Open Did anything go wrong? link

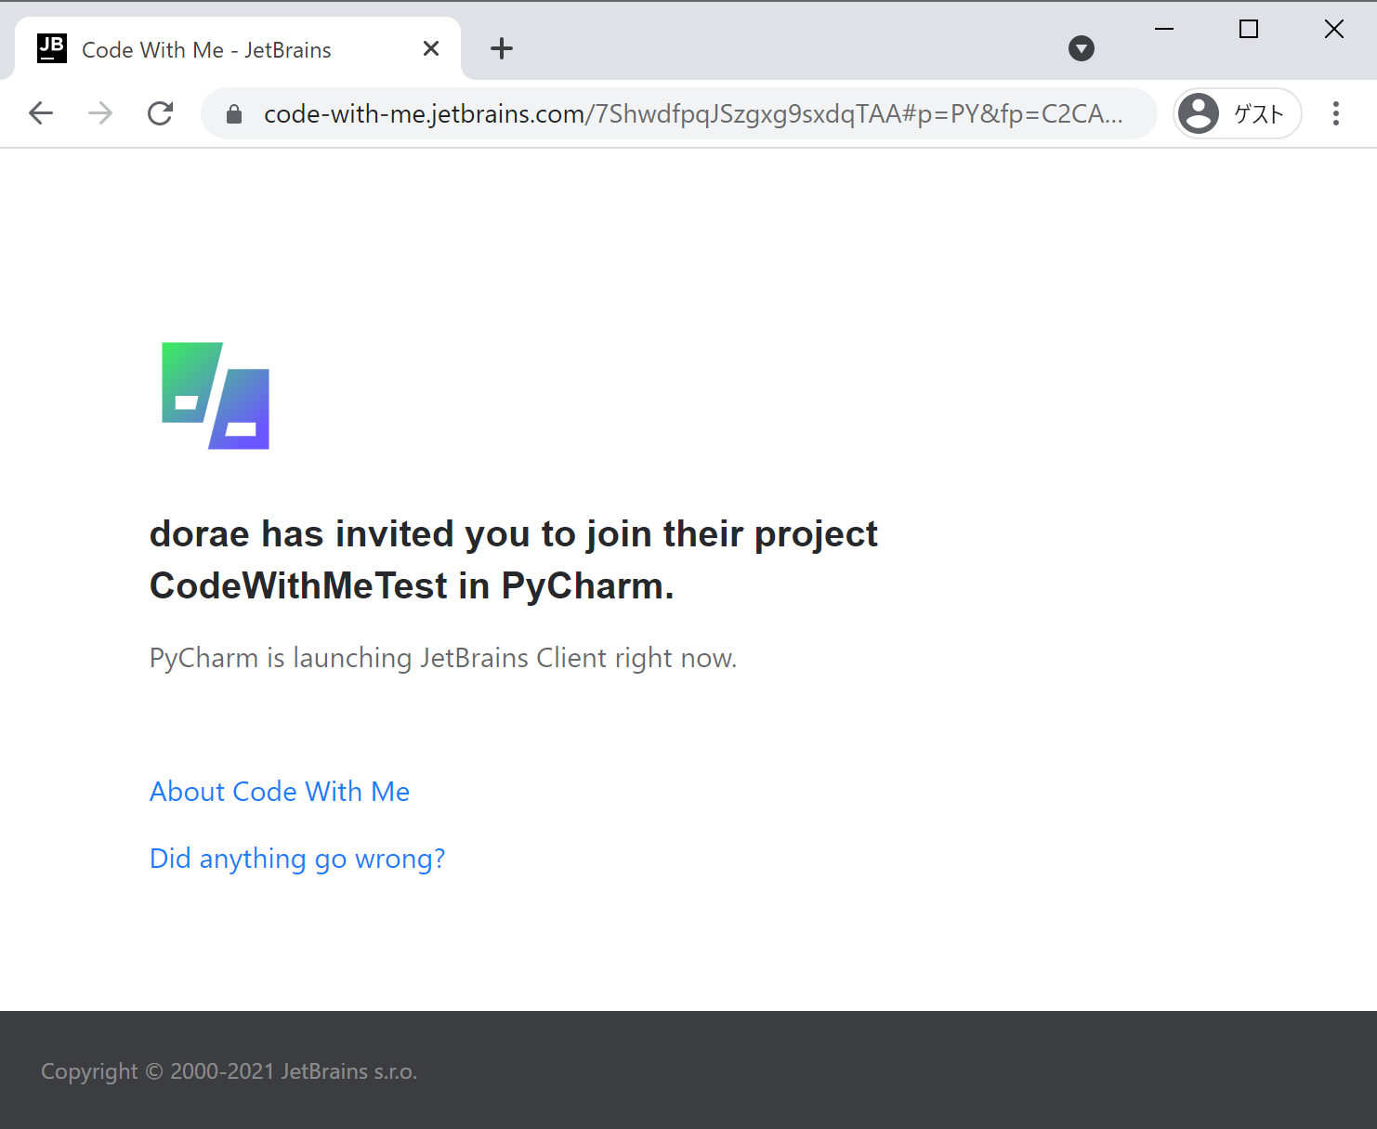tap(297, 859)
